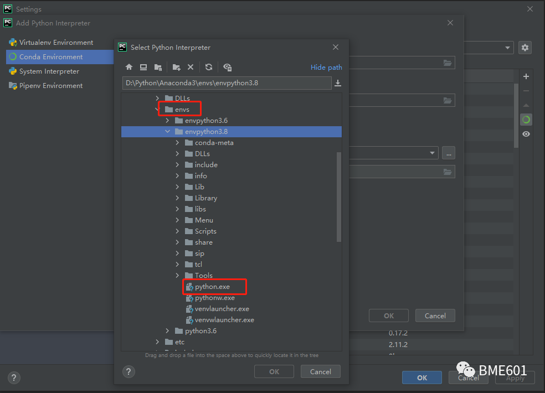Screen dimensions: 545x393
Task: Open path history download arrow icon
Action: [x=338, y=83]
